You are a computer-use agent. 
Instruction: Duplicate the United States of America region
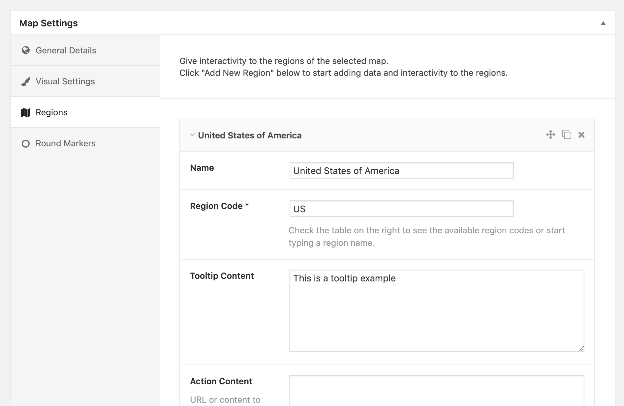567,134
